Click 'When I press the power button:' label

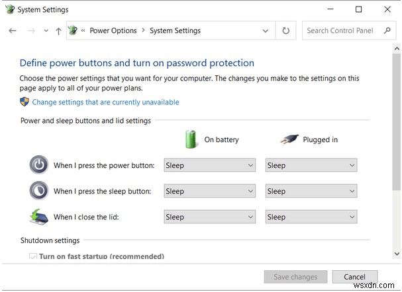(104, 165)
